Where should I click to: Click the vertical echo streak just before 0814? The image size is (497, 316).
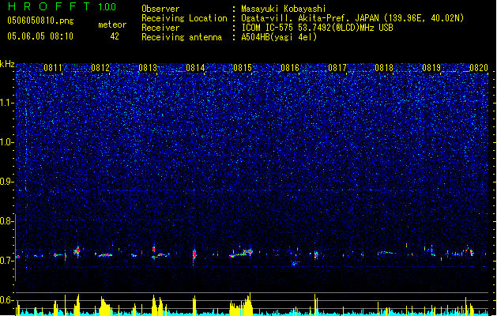pos(194,255)
